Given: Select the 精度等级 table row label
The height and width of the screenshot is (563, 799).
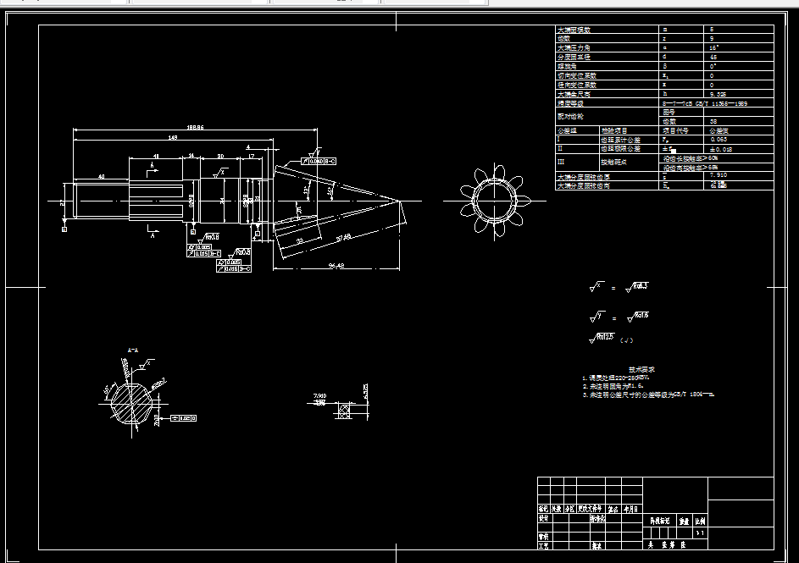Looking at the screenshot, I should [x=570, y=103].
